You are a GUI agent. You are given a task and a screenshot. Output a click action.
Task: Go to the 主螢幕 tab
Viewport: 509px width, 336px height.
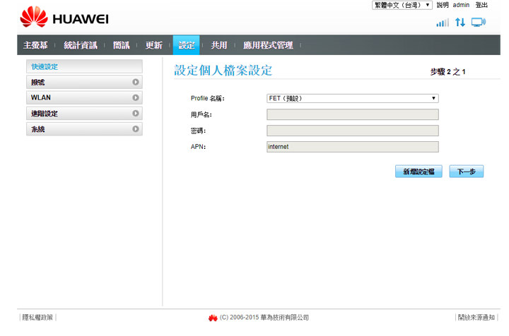(35, 45)
